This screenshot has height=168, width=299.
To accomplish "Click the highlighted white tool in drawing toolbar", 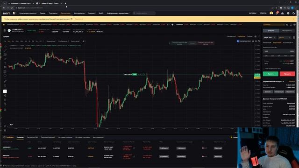I will pos(5,91).
